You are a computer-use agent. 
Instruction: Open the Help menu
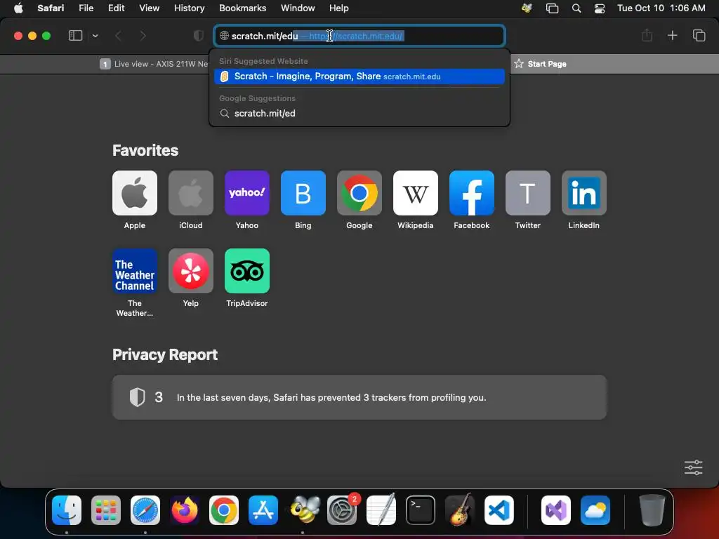coord(339,8)
